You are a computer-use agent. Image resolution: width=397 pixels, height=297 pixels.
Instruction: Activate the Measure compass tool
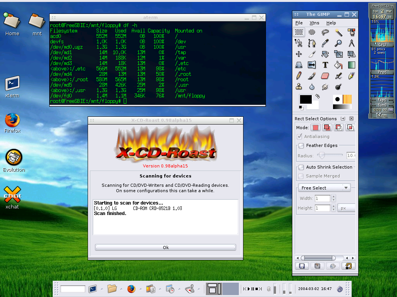tap(351, 43)
